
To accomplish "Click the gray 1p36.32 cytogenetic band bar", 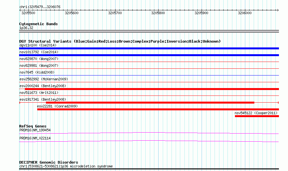I will (149, 31).
